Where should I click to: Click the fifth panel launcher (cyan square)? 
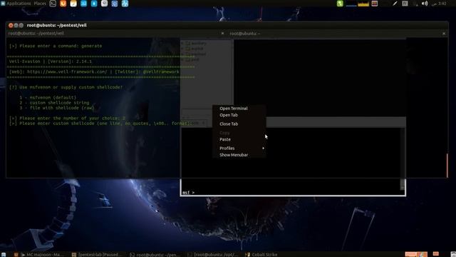(x=94, y=4)
